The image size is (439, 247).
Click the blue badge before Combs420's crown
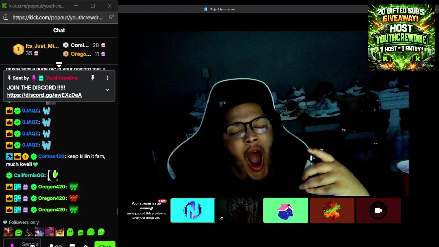pos(9,157)
